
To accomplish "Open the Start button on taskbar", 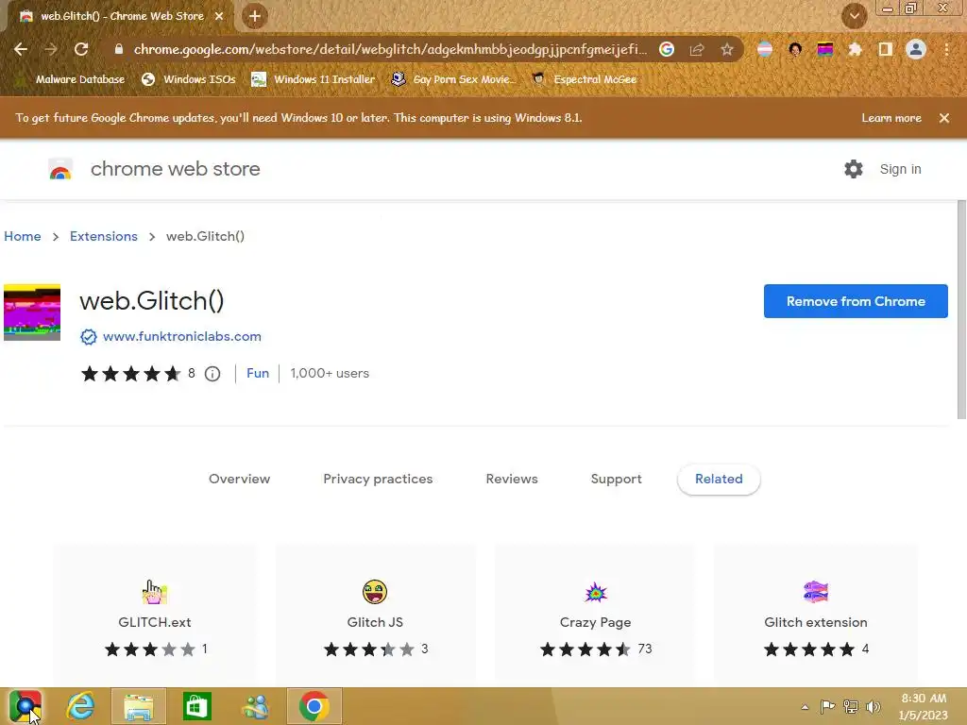I will click(25, 706).
